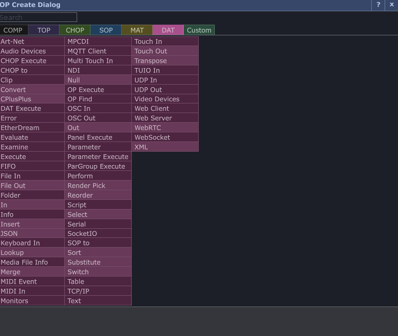Create an Art-Net DAT operator
The height and width of the screenshot is (336, 398).
point(32,41)
